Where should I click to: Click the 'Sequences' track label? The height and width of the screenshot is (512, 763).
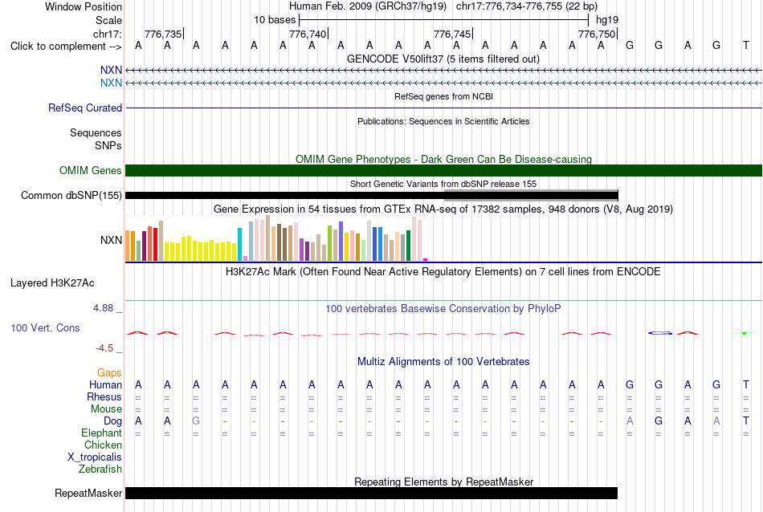click(x=96, y=132)
